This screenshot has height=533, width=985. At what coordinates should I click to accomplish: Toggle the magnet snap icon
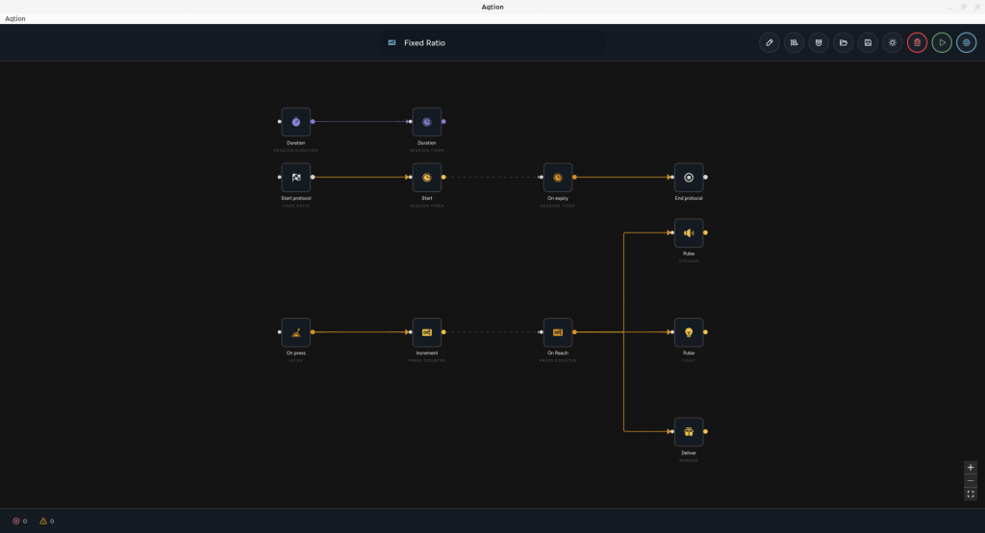tap(819, 42)
